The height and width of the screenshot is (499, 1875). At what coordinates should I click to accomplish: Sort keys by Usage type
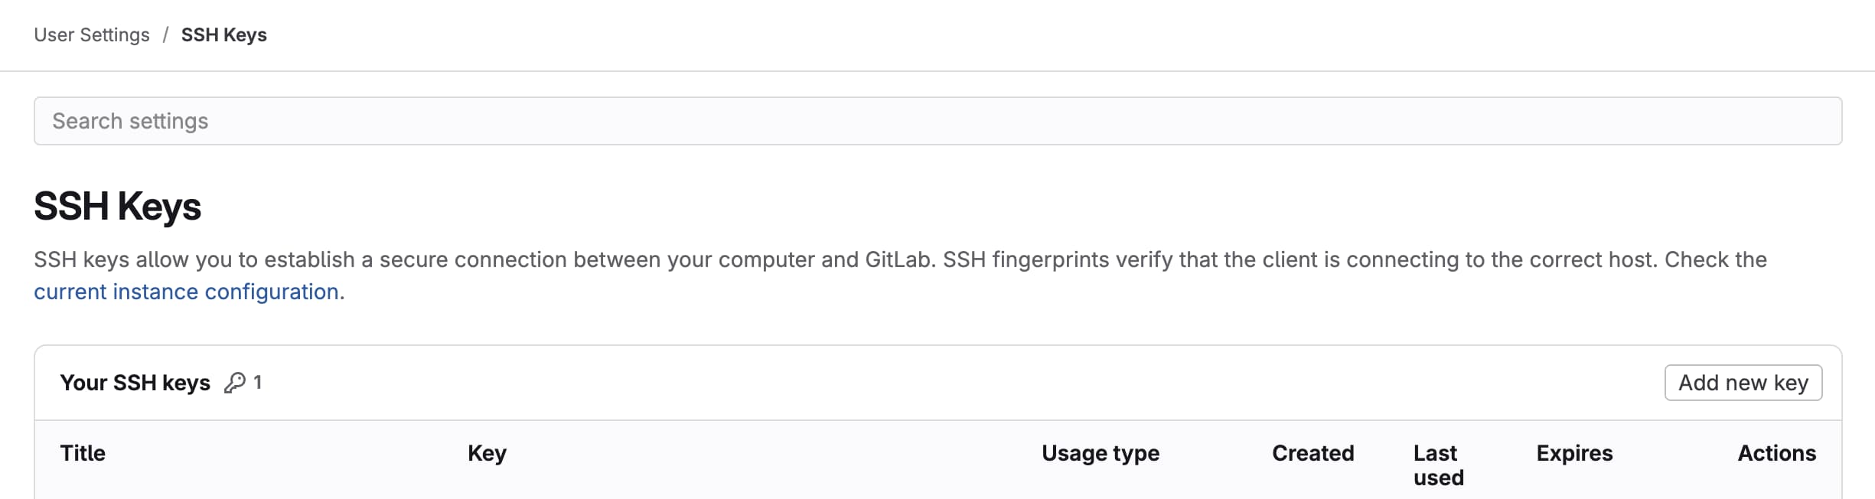coord(1101,453)
